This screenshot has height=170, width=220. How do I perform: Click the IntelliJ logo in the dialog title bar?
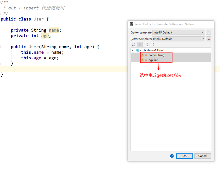coord(131,24)
